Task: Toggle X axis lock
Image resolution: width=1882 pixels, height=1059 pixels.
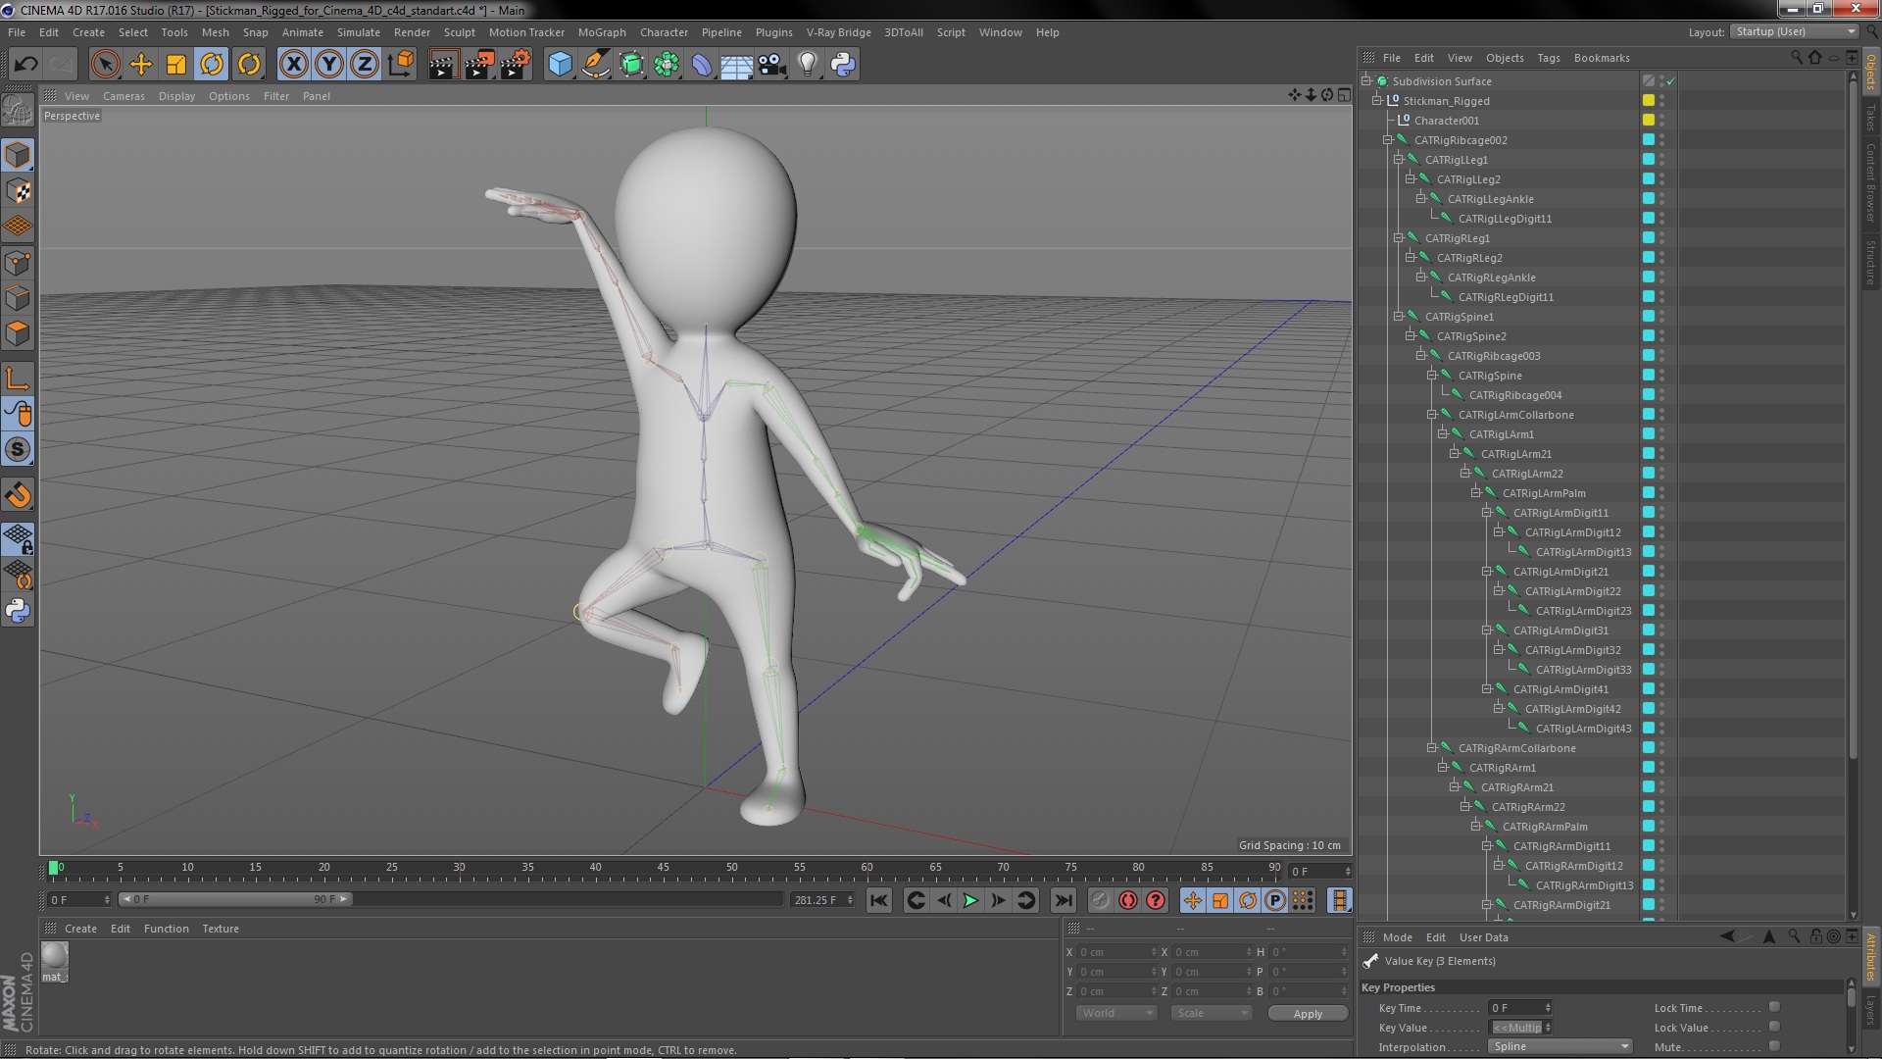Action: [x=293, y=65]
